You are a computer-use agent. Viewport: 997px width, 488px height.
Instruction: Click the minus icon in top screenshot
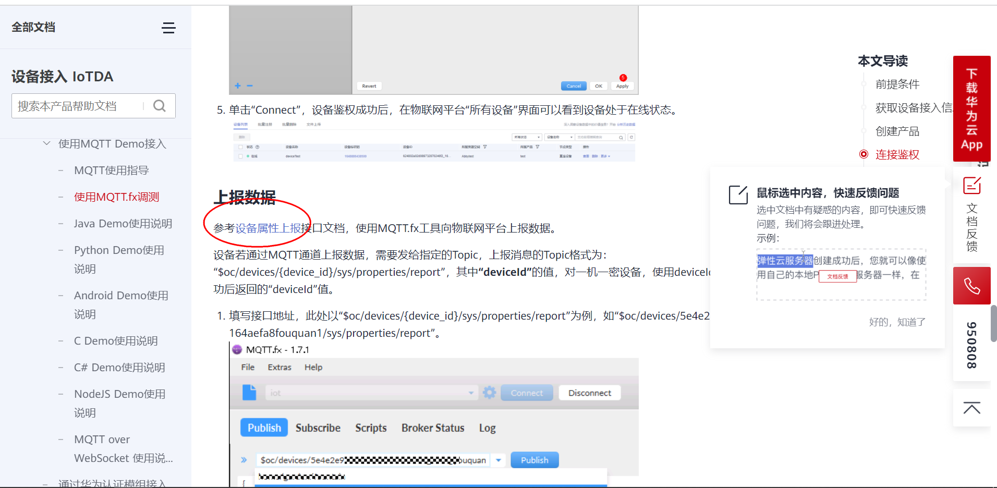tap(250, 86)
